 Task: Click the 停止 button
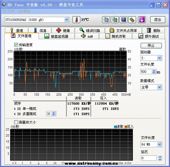[x=151, y=46]
